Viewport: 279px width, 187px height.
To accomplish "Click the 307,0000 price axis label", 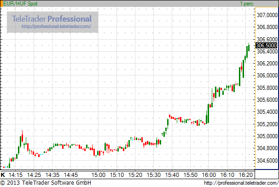I will [x=267, y=15].
